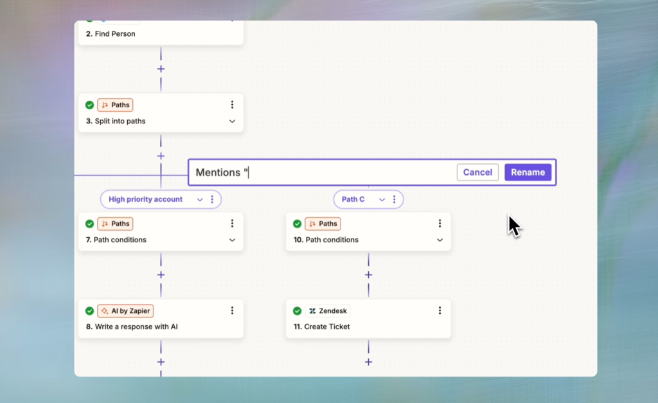Open kebab menu on Path C label
This screenshot has height=403, width=658.
(x=394, y=199)
